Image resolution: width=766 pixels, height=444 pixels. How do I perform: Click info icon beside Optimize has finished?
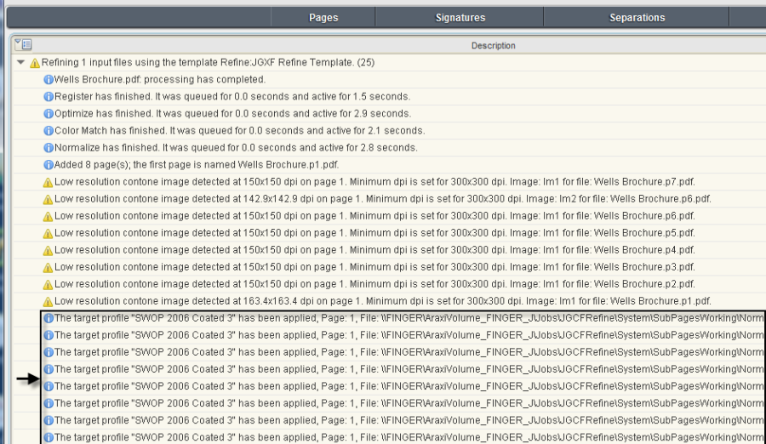point(49,114)
